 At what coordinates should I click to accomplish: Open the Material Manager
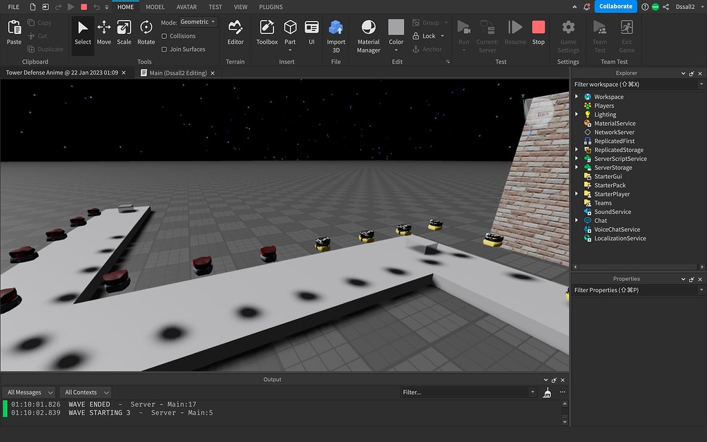pos(368,35)
